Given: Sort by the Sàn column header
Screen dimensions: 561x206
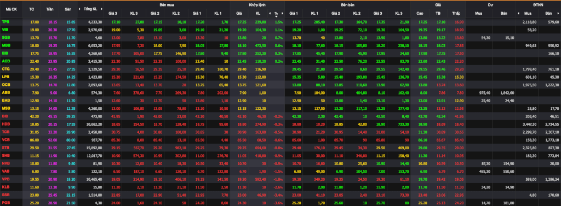Looking at the screenshot, I should pos(67,9).
